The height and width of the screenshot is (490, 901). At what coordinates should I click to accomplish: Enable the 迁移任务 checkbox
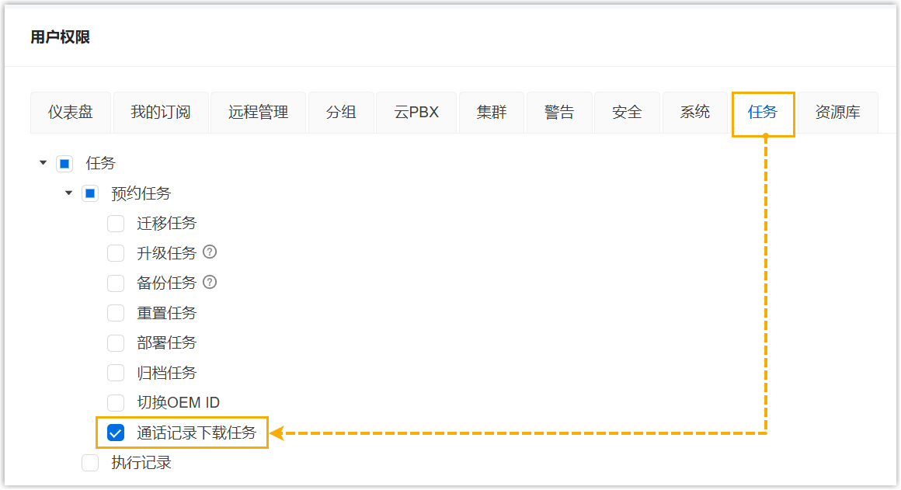tap(116, 224)
